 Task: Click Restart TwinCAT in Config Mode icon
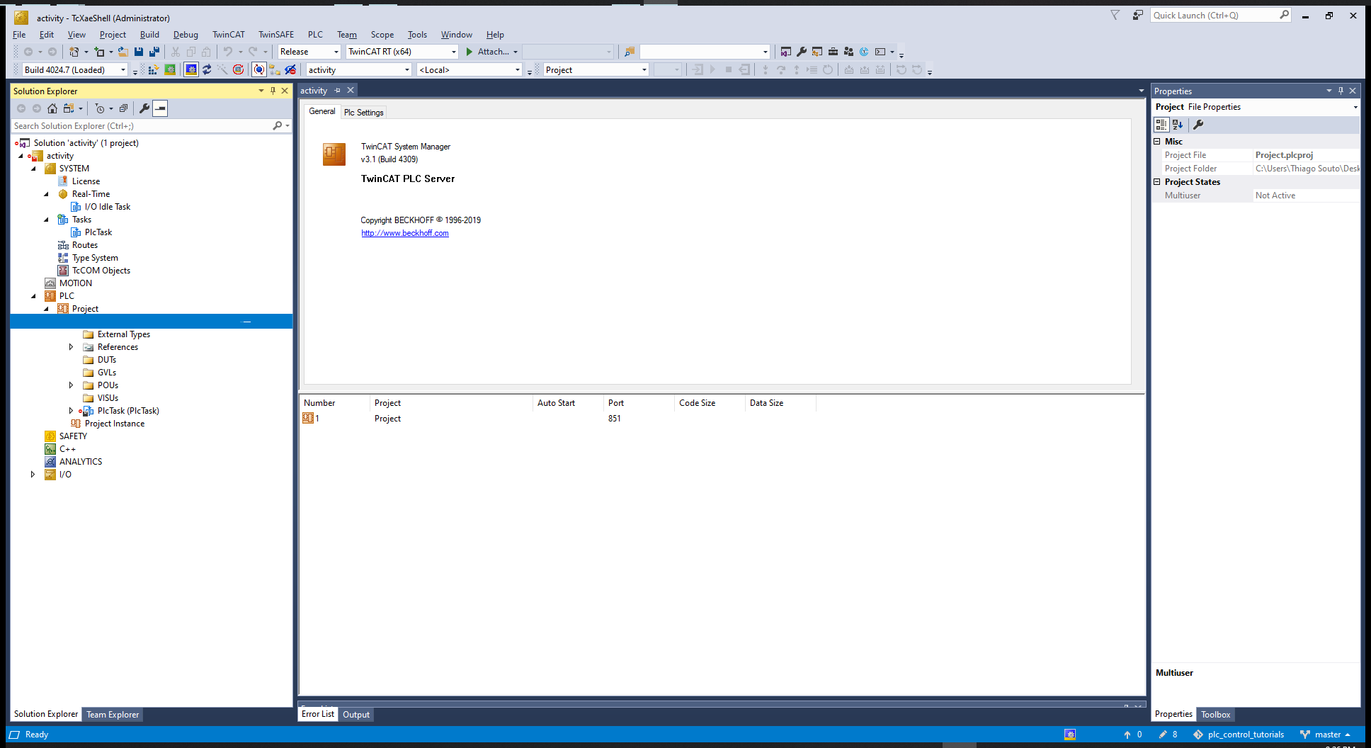(x=191, y=69)
